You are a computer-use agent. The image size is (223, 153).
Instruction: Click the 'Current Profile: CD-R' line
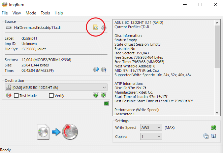[x=132, y=27]
